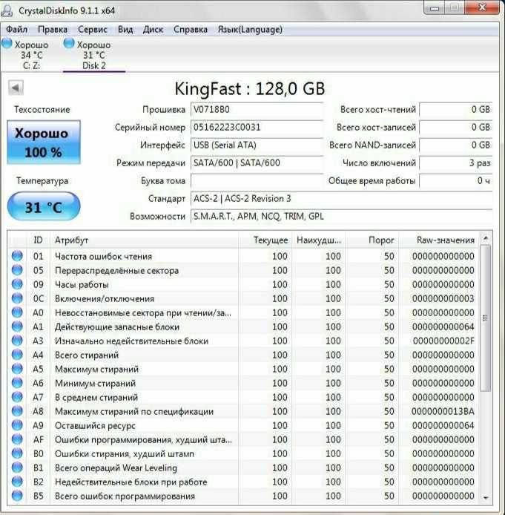This screenshot has width=505, height=515.
Task: Click status orb for attribute A6 row
Action: 17,383
